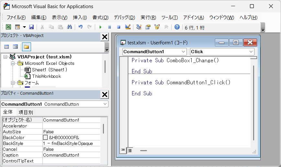Collapse the フォーム folder node

[x=13, y=83]
